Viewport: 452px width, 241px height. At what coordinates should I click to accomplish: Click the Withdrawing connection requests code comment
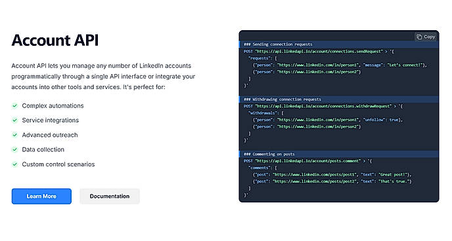pyautogui.click(x=282, y=99)
